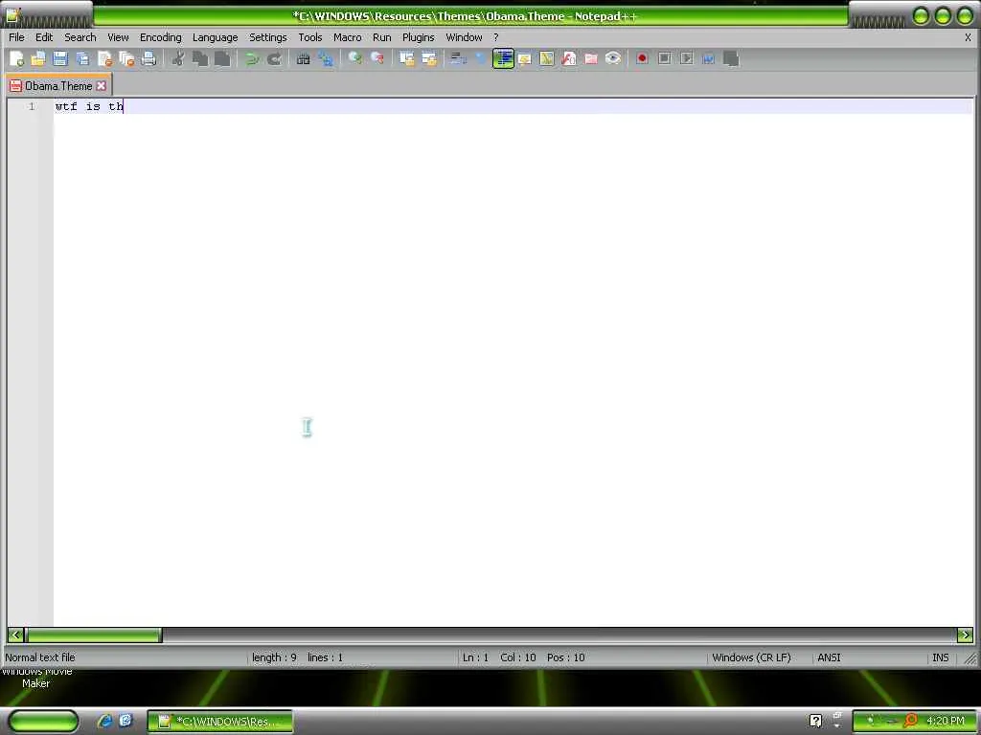This screenshot has height=735, width=981.
Task: Open the Language menu
Action: [x=215, y=37]
